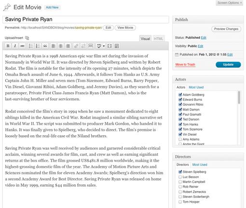
Task: Click the blue Update button
Action: [228, 65]
